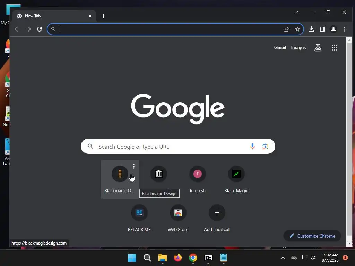The image size is (355, 266).
Task: Open more actions for Blackmagic shortcut
Action: 134,166
